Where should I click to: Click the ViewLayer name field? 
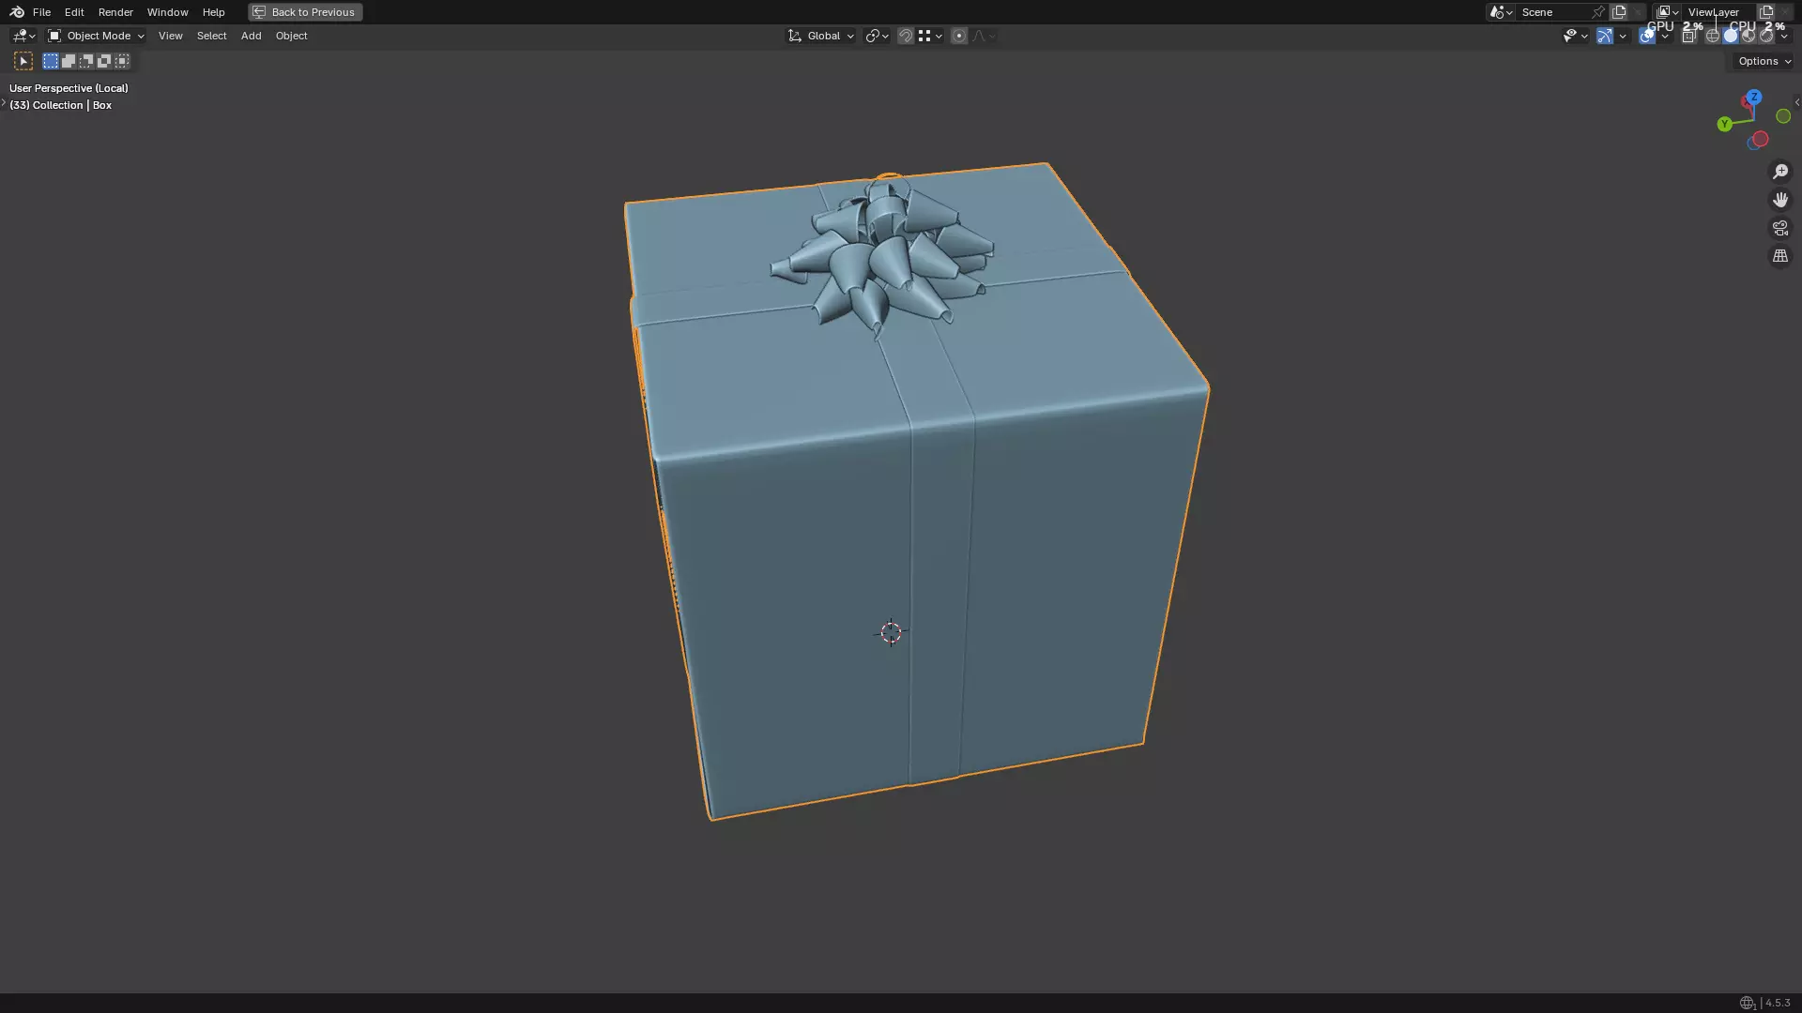point(1719,12)
